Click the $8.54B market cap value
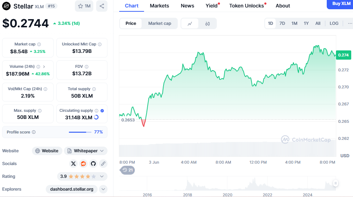The width and height of the screenshot is (353, 197). click(19, 51)
